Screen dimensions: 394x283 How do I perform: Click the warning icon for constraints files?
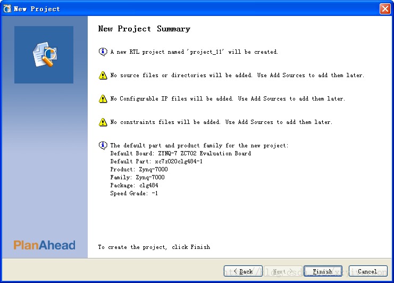pos(103,122)
